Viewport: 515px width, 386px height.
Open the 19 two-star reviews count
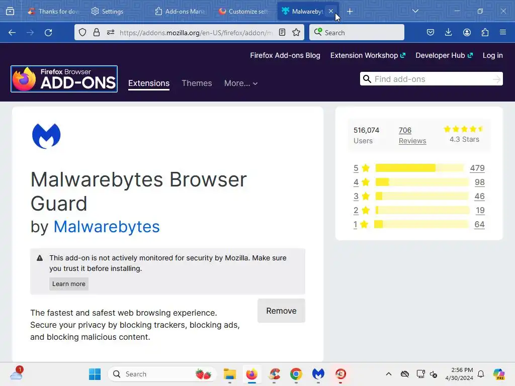[x=480, y=211]
